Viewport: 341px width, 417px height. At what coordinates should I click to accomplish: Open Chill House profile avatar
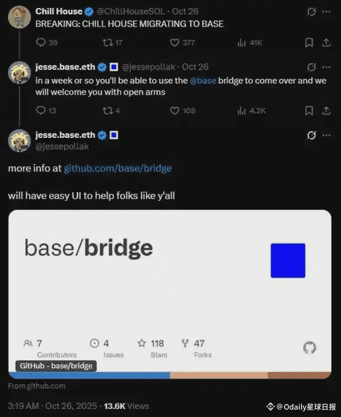(x=20, y=17)
